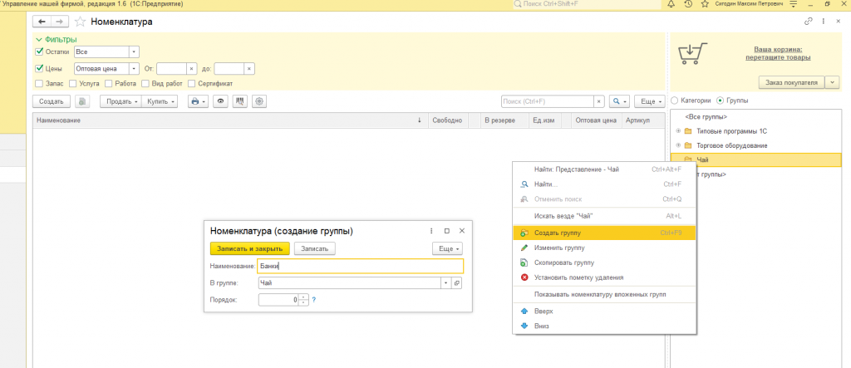Expand the Типовые программы 1С group
Image resolution: width=851 pixels, height=368 pixels.
point(678,130)
